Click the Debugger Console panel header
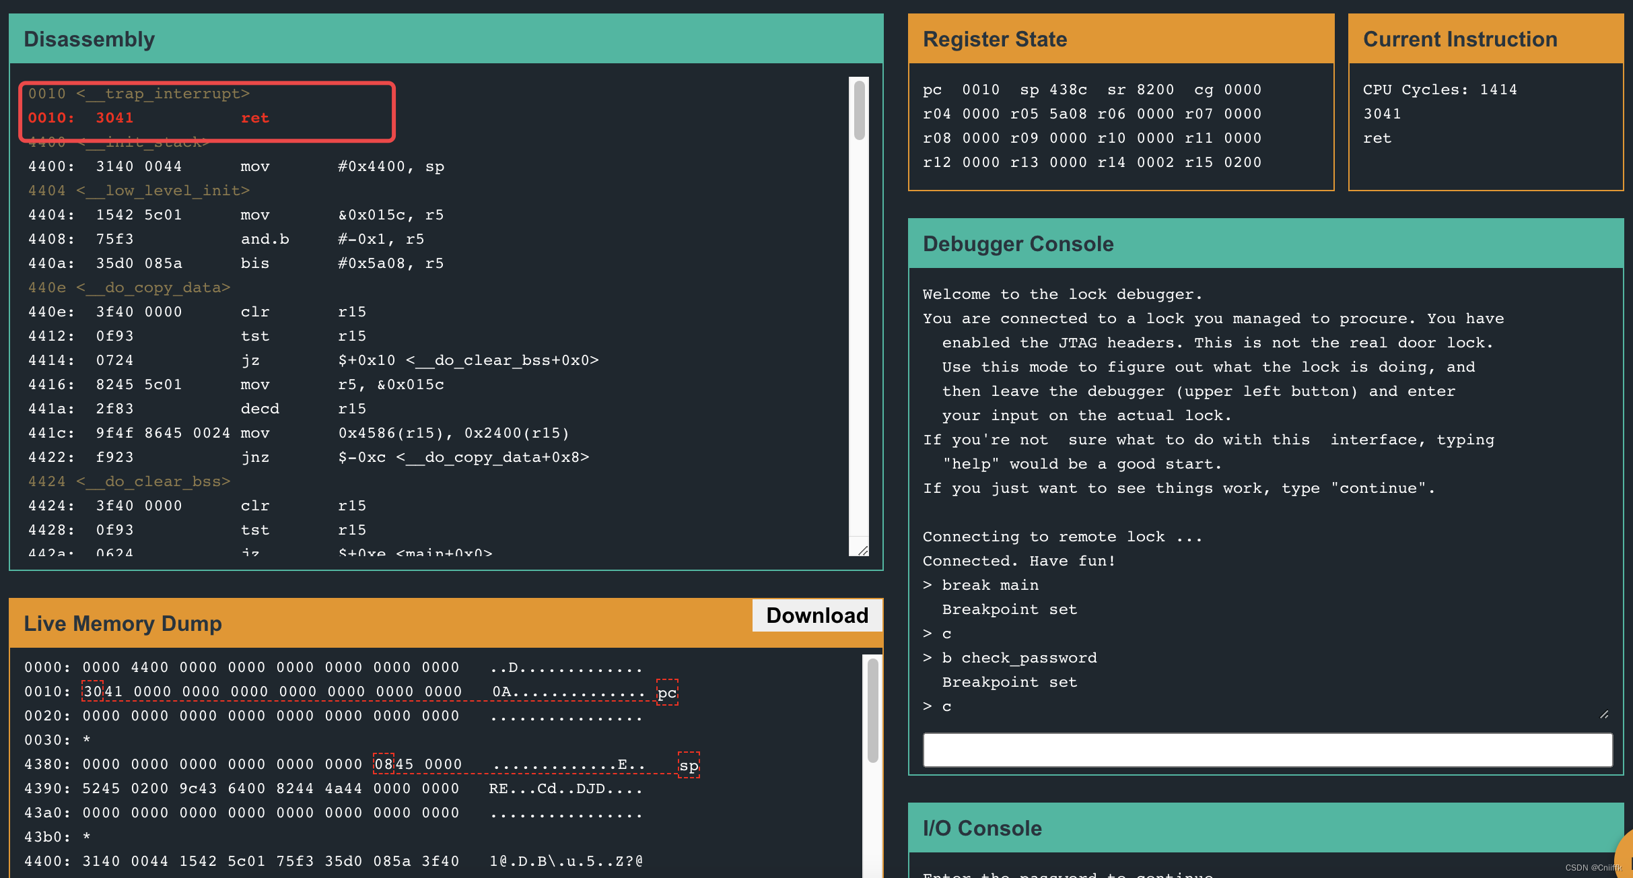The width and height of the screenshot is (1633, 878). tap(1265, 244)
